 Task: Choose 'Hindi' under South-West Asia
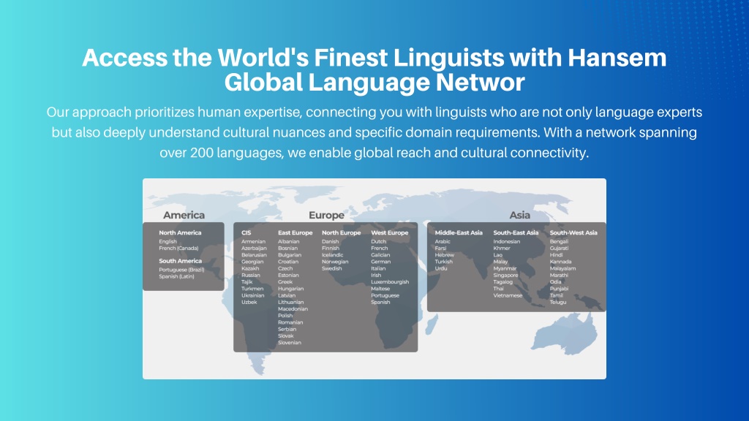tap(556, 255)
